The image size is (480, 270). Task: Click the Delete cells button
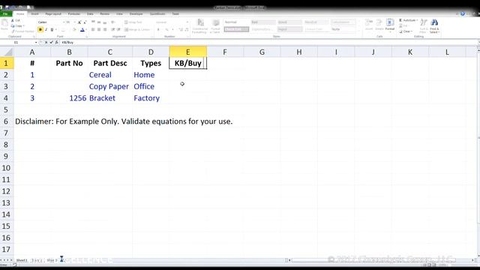point(379,25)
